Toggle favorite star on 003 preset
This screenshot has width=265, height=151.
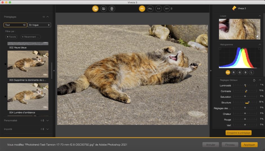5,64
